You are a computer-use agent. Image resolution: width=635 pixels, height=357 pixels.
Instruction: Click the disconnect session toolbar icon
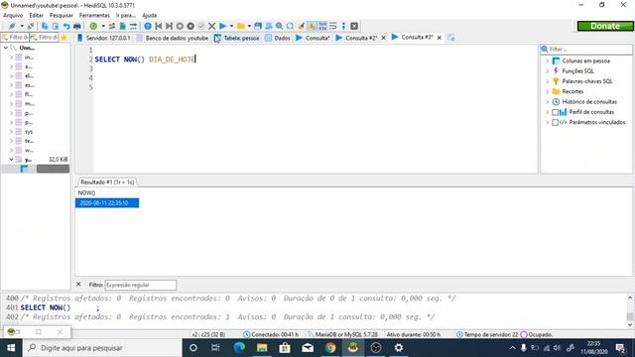[x=31, y=26]
